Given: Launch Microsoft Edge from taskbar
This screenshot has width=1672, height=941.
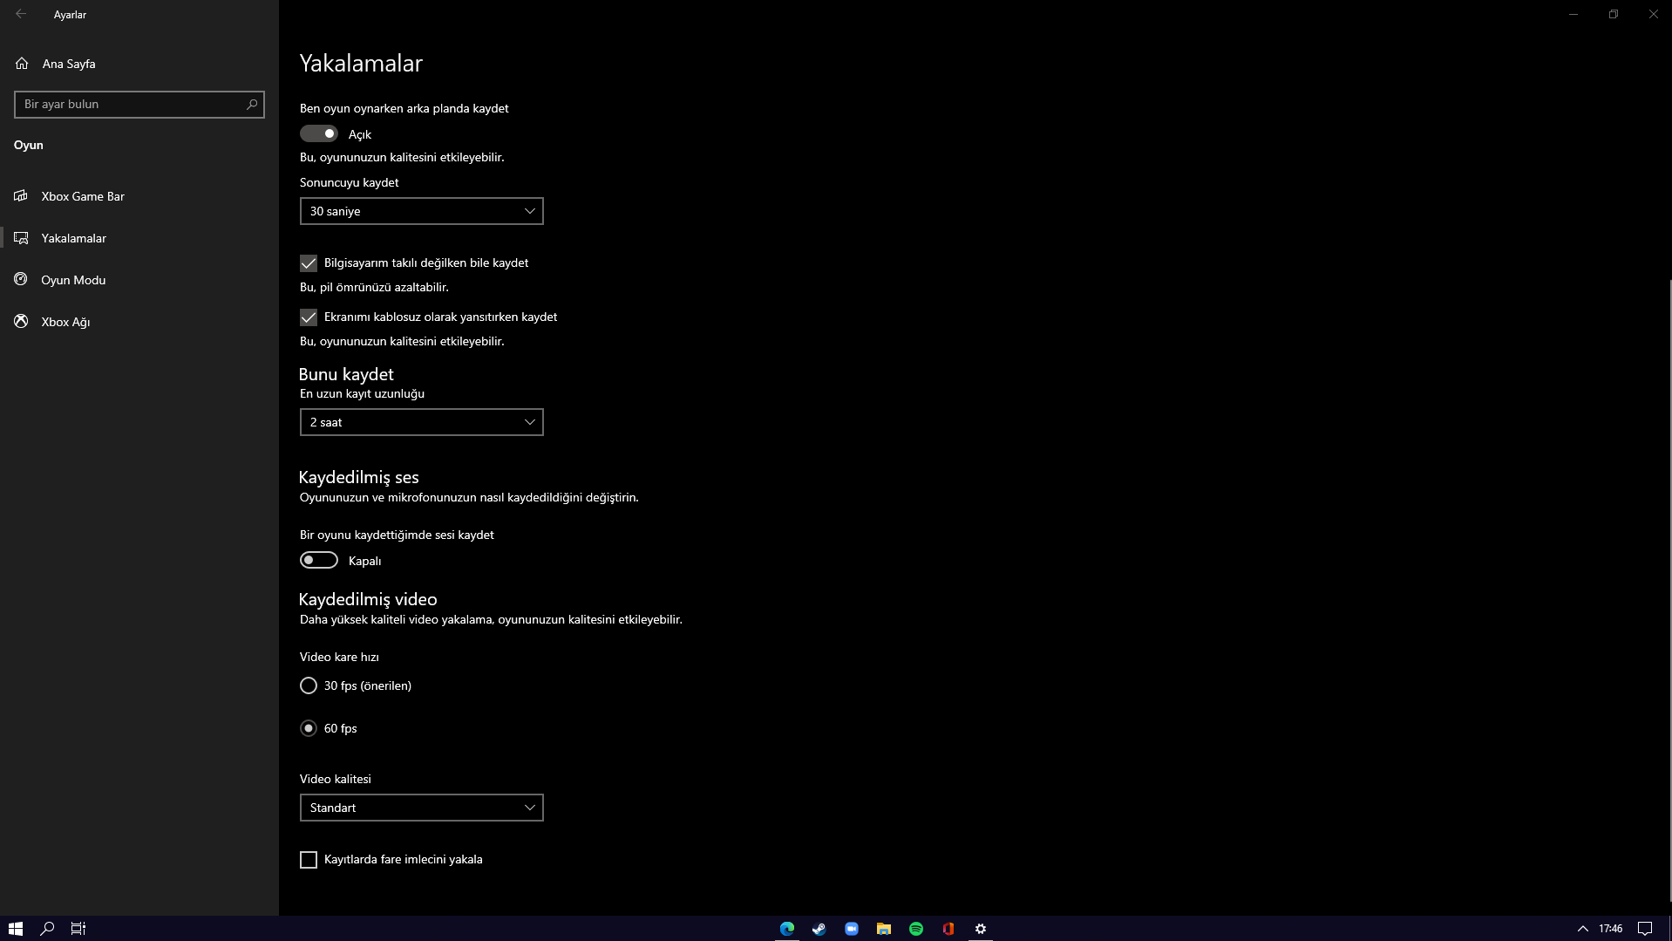Looking at the screenshot, I should (787, 929).
